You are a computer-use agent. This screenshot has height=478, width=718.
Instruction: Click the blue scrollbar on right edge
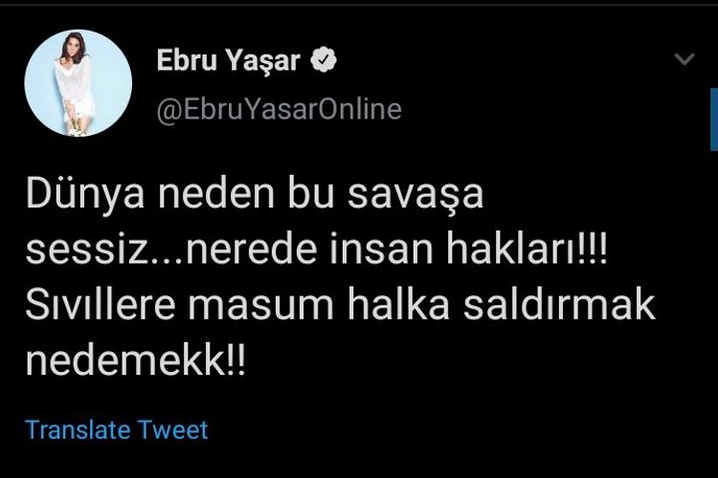click(x=714, y=119)
